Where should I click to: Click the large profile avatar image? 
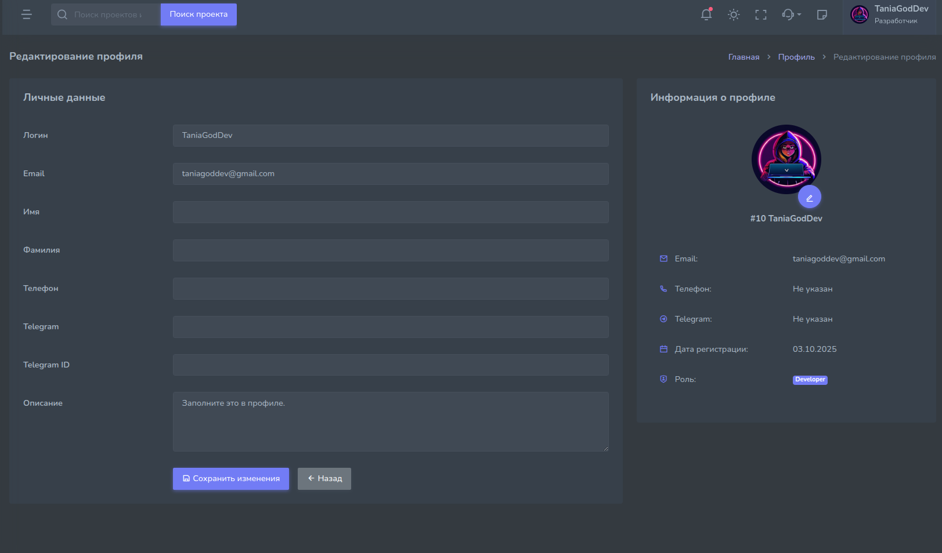786,159
